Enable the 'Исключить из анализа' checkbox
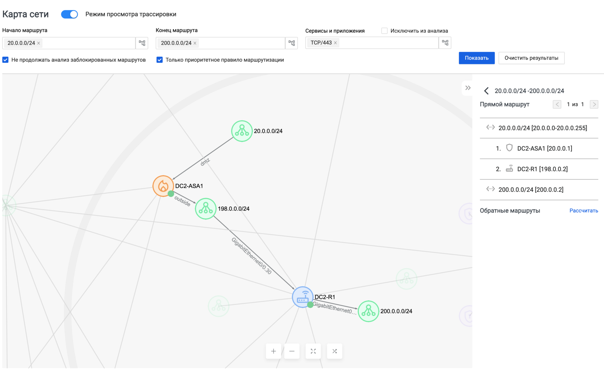The image size is (604, 371). coord(384,31)
